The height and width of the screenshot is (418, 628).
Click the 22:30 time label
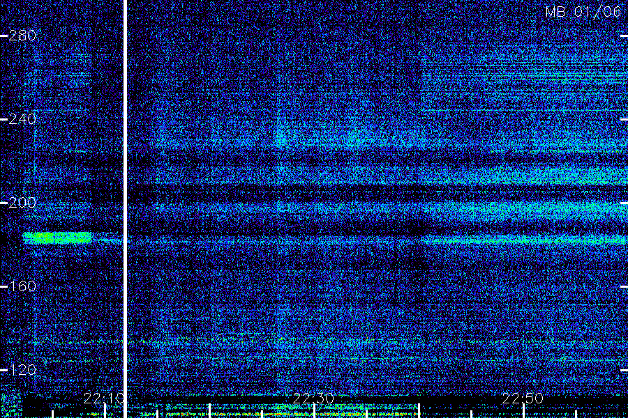(x=313, y=398)
